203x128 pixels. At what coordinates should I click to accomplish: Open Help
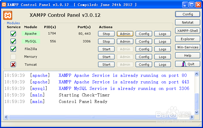188,55
